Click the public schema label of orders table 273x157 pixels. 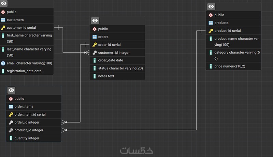coord(103,29)
